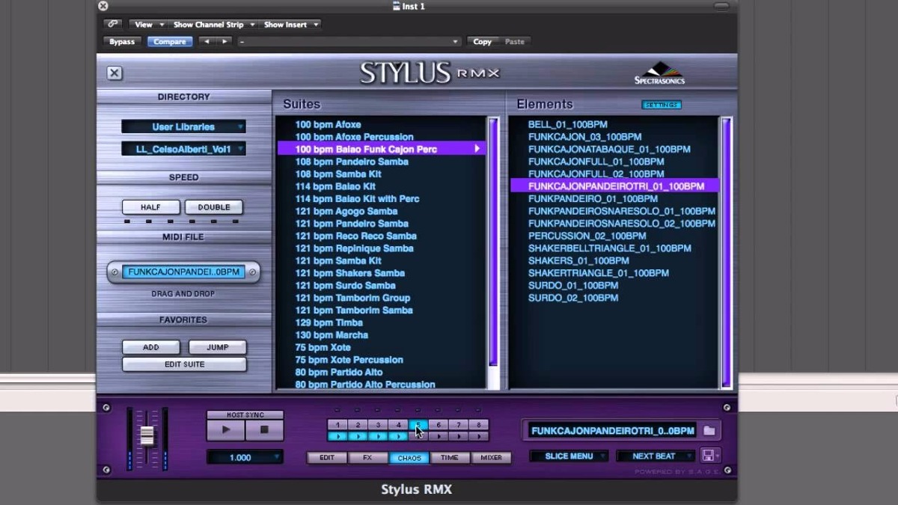Screen dimensions: 898x505
Task: Click the Elements list scrollbar
Action: pos(726,251)
